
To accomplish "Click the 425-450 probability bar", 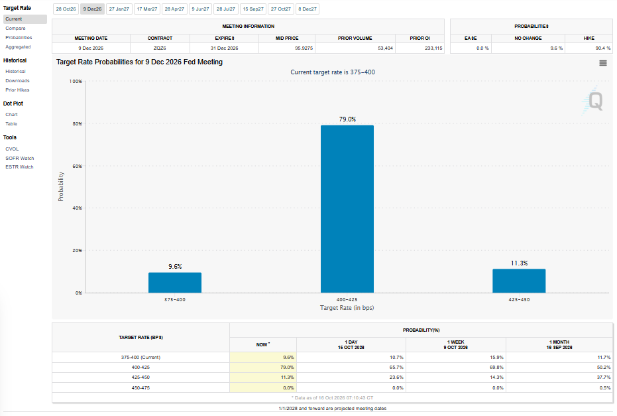I will pyautogui.click(x=519, y=281).
